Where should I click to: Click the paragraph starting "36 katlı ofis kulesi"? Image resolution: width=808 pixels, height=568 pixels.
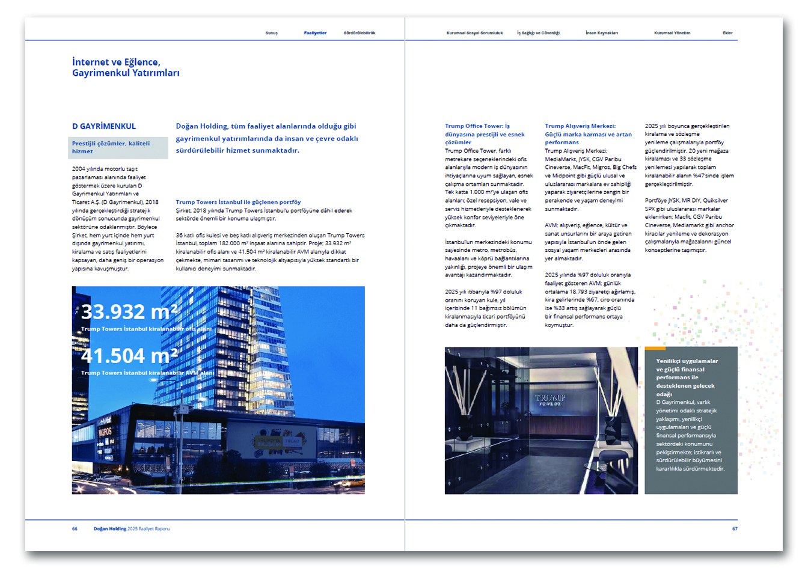click(270, 252)
